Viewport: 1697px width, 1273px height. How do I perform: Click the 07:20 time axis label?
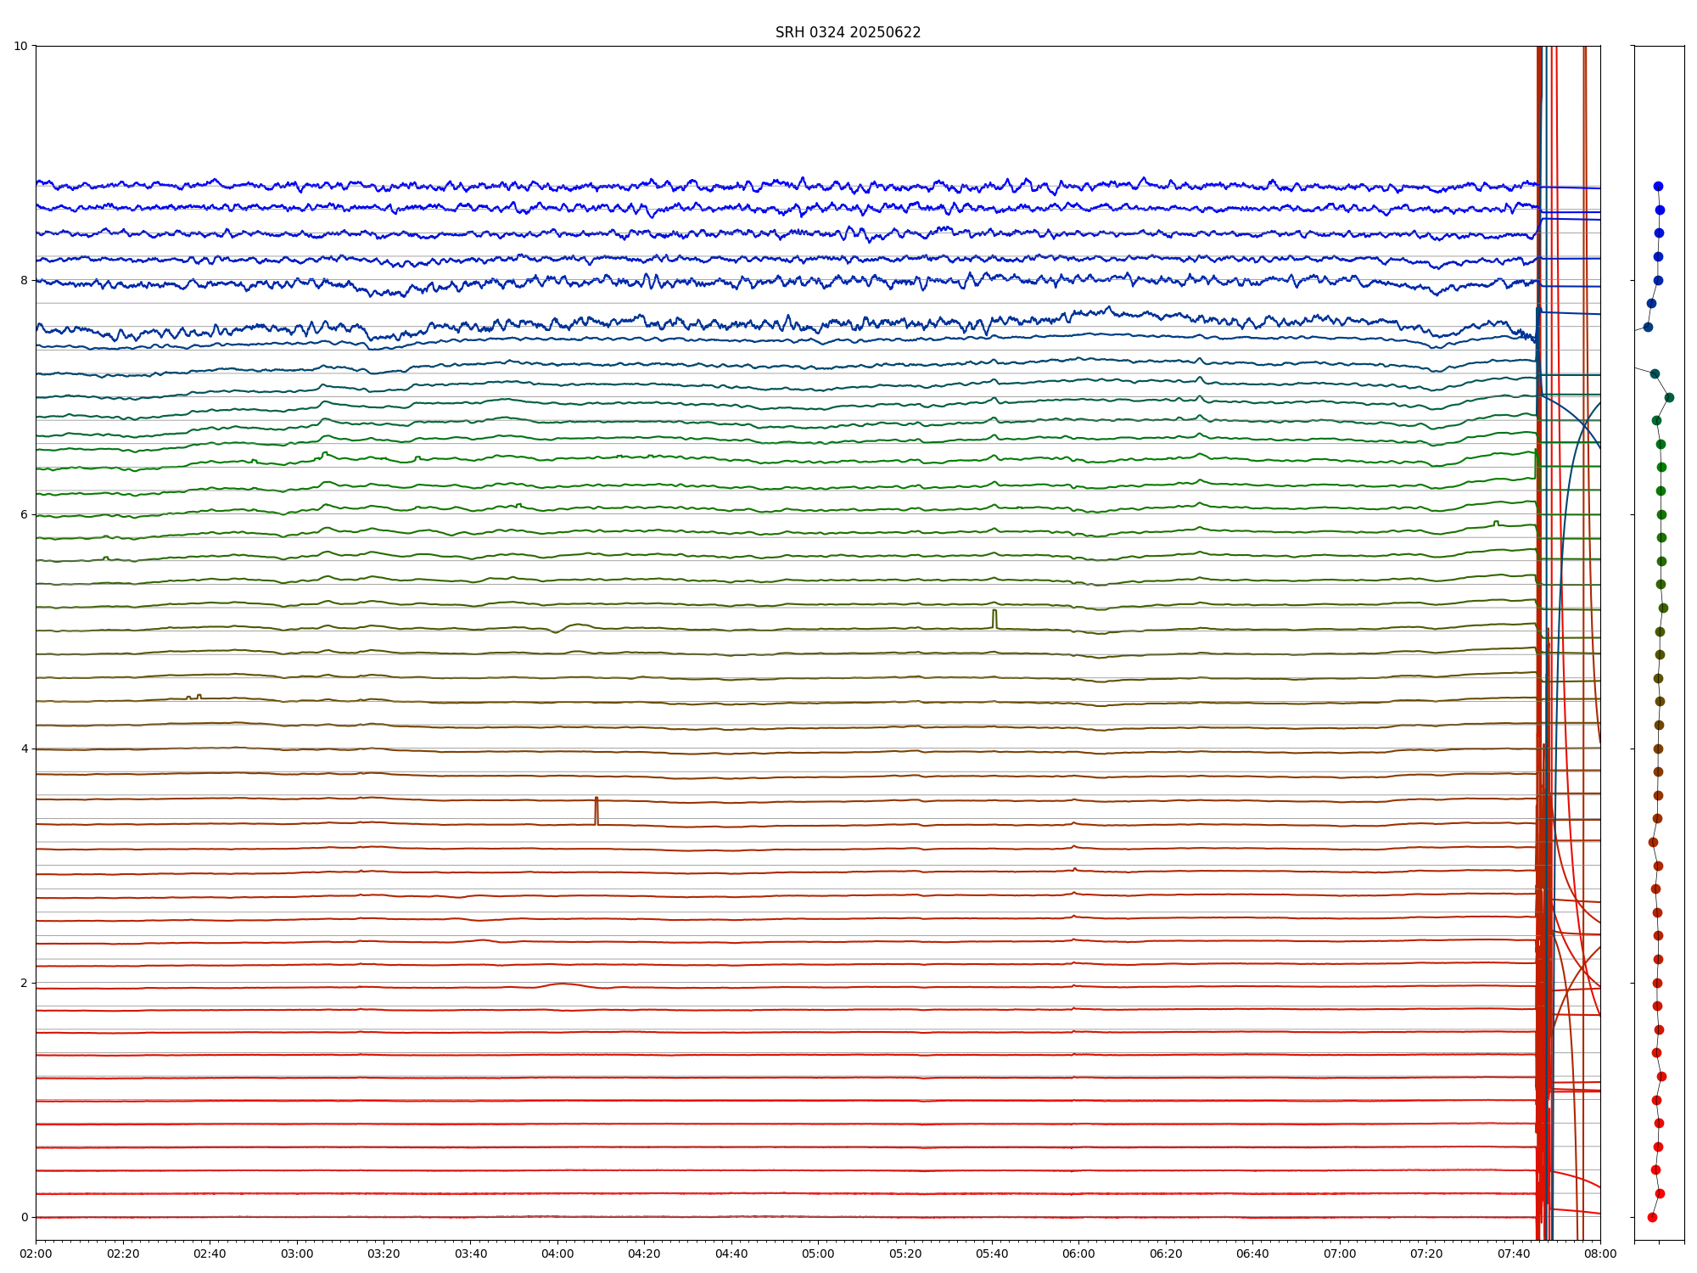pyautogui.click(x=1426, y=1253)
